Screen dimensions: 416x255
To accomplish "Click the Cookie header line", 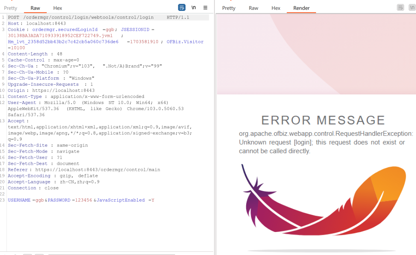I will 81,30.
